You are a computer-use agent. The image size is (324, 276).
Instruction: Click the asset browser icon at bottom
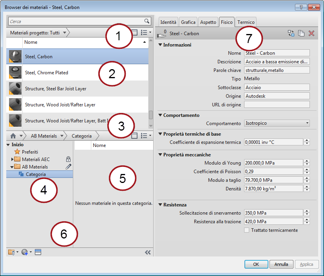38,252
